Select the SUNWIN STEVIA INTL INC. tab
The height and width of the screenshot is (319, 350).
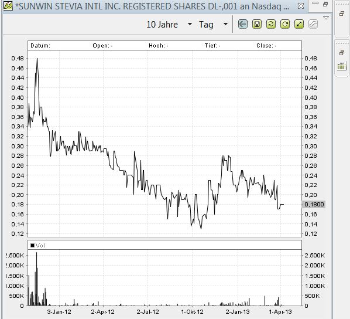pos(152,6)
